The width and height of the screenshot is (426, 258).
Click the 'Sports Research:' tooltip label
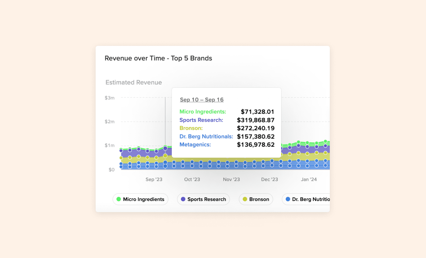201,120
